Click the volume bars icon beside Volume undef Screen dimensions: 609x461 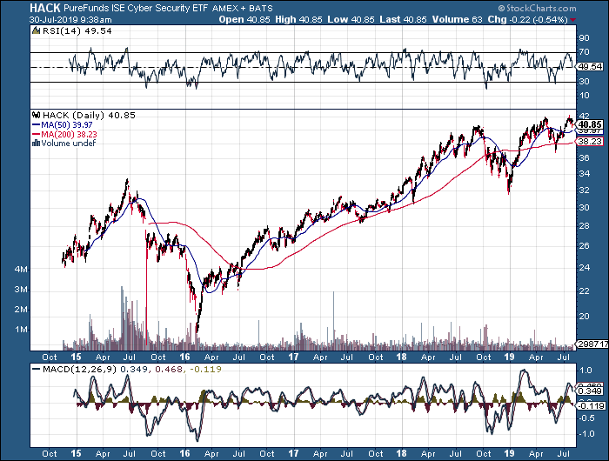(x=37, y=143)
